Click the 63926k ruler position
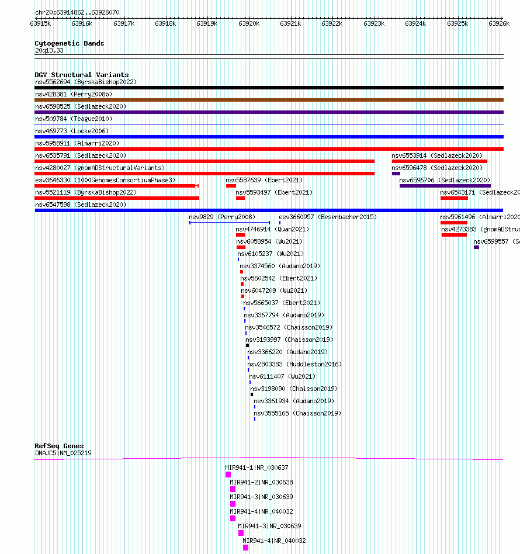 [499, 24]
